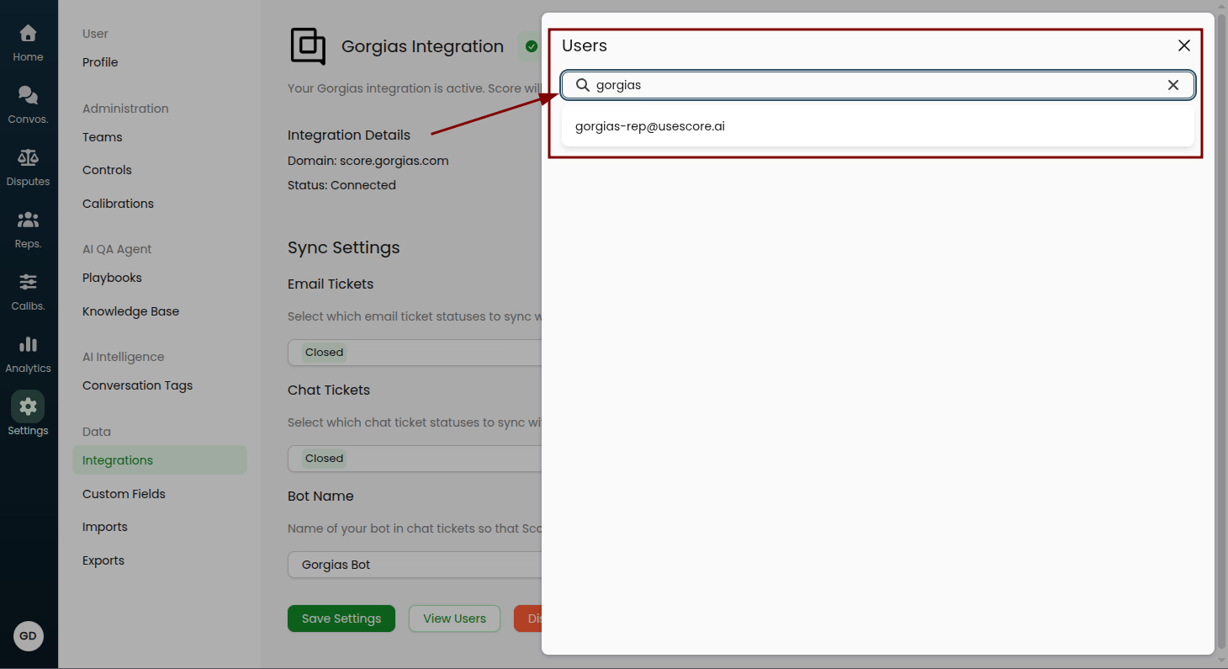Open the Home sidebar icon

(28, 34)
